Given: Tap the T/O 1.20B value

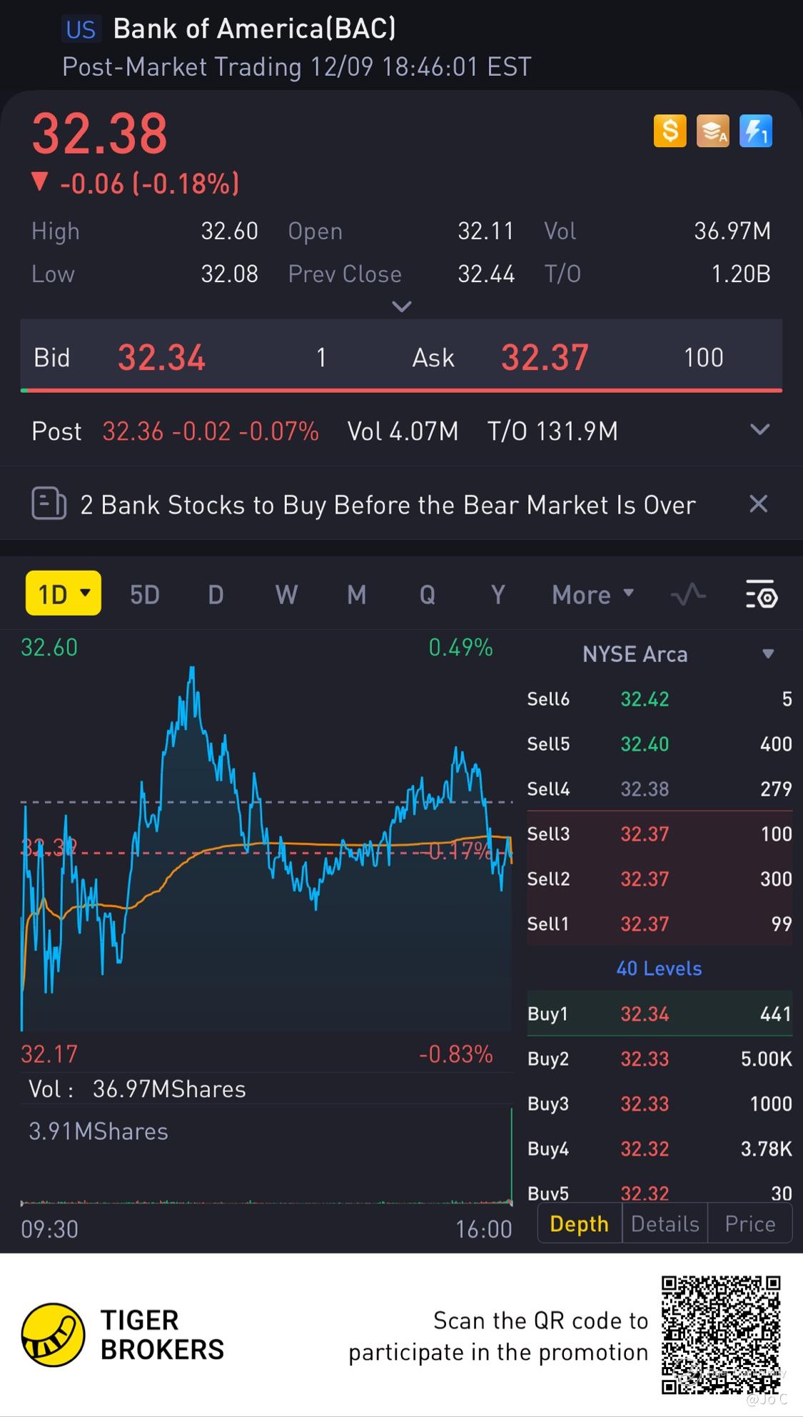Looking at the screenshot, I should [x=741, y=274].
